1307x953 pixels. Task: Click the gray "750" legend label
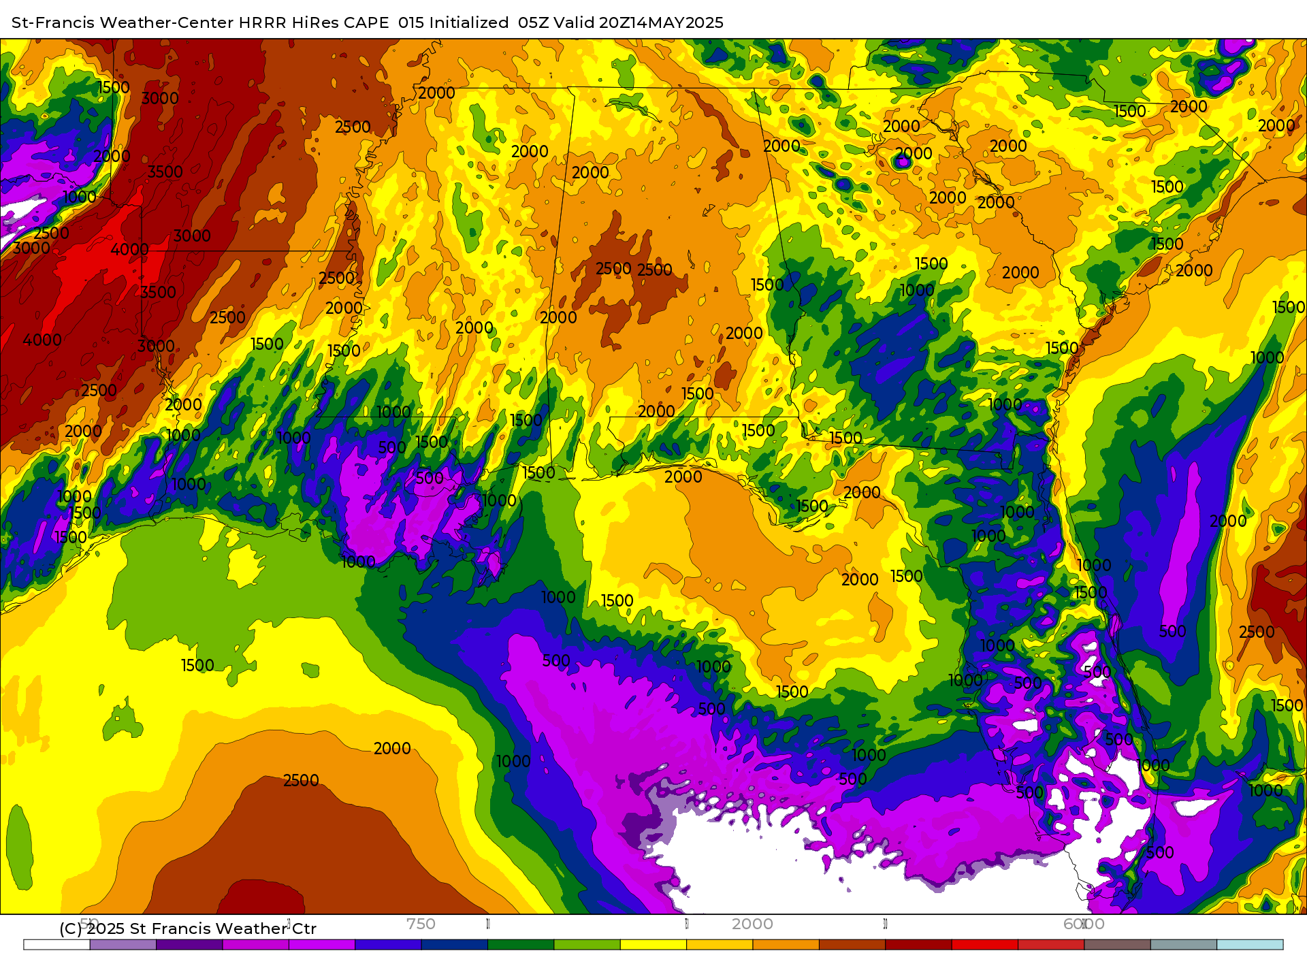421,924
